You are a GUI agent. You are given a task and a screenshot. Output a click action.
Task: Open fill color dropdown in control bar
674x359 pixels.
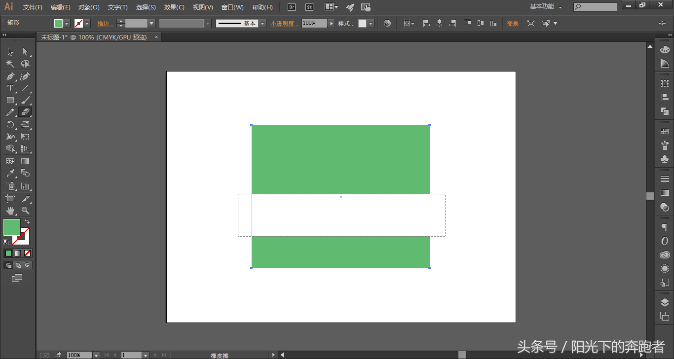pos(67,24)
